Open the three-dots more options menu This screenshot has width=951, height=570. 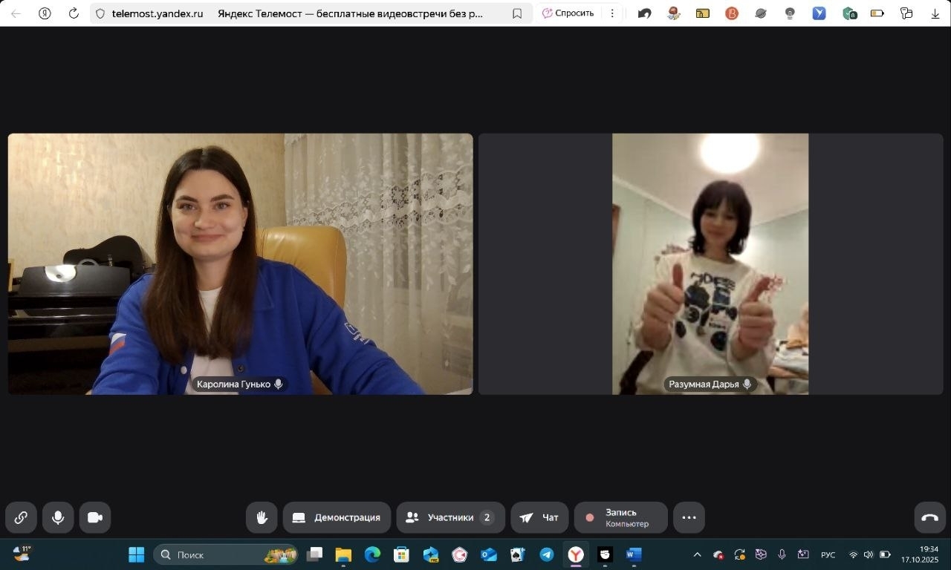[689, 517]
